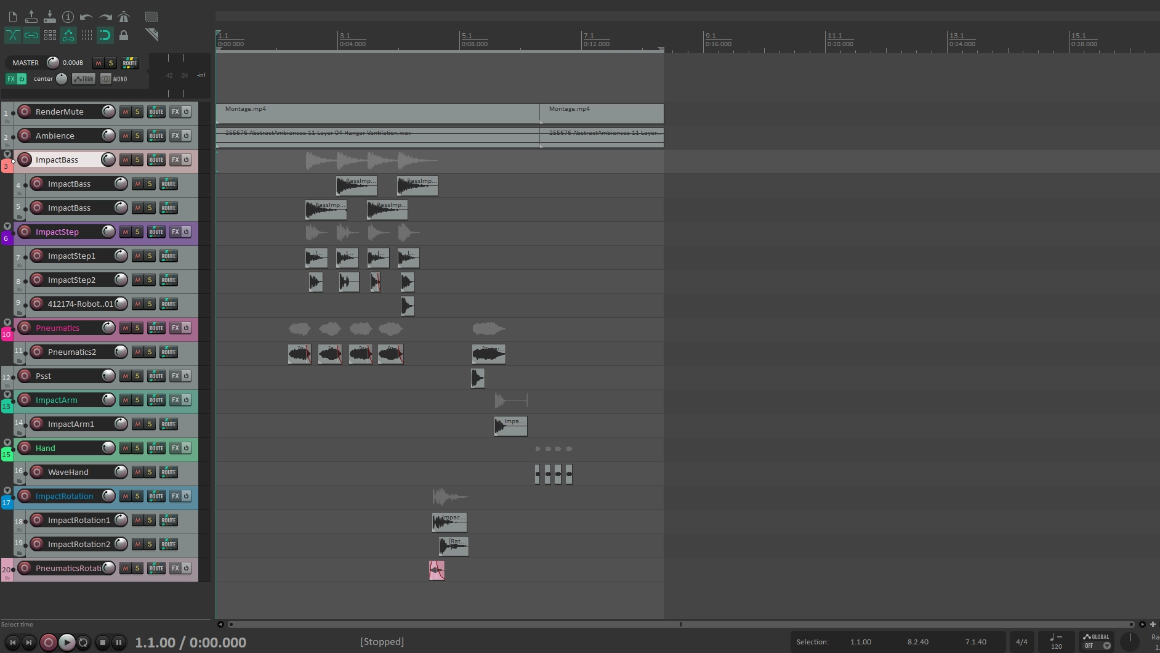This screenshot has height=653, width=1160.
Task: Solo the ImpactStep track
Action: coord(137,232)
